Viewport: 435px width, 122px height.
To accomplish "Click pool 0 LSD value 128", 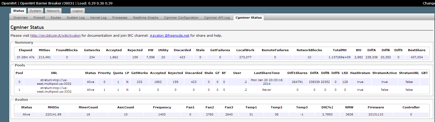I will (x=345, y=82).
